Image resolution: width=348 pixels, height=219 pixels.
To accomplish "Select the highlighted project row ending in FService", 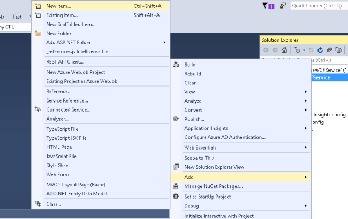I will click(x=330, y=77).
